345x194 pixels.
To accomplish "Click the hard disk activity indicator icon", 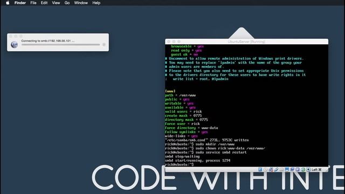I will pyautogui.click(x=260, y=170).
